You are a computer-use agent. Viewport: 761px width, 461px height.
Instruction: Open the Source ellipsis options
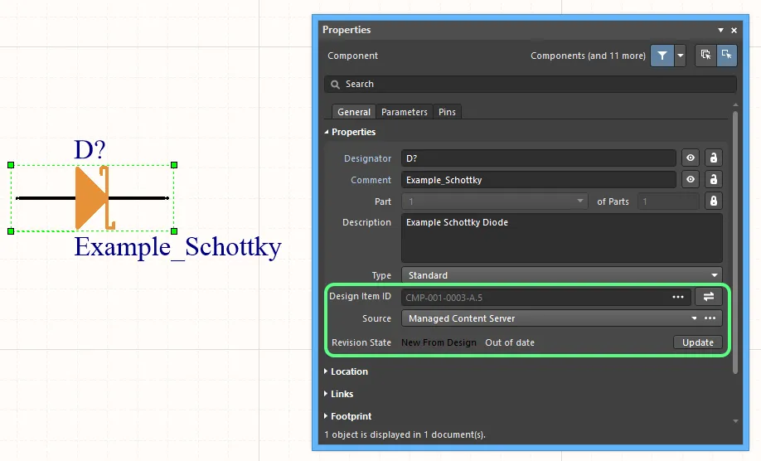tap(710, 318)
